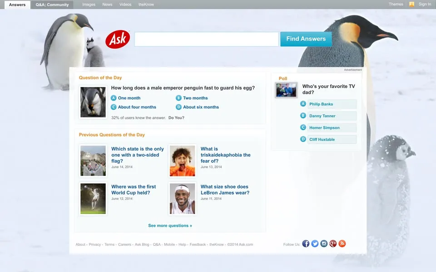
Task: Open the LeBron James shoe size question
Action: point(225,189)
